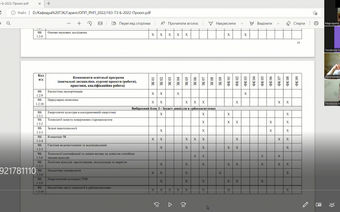Open a new browser tab
340x212 pixels.
pos(48,3)
